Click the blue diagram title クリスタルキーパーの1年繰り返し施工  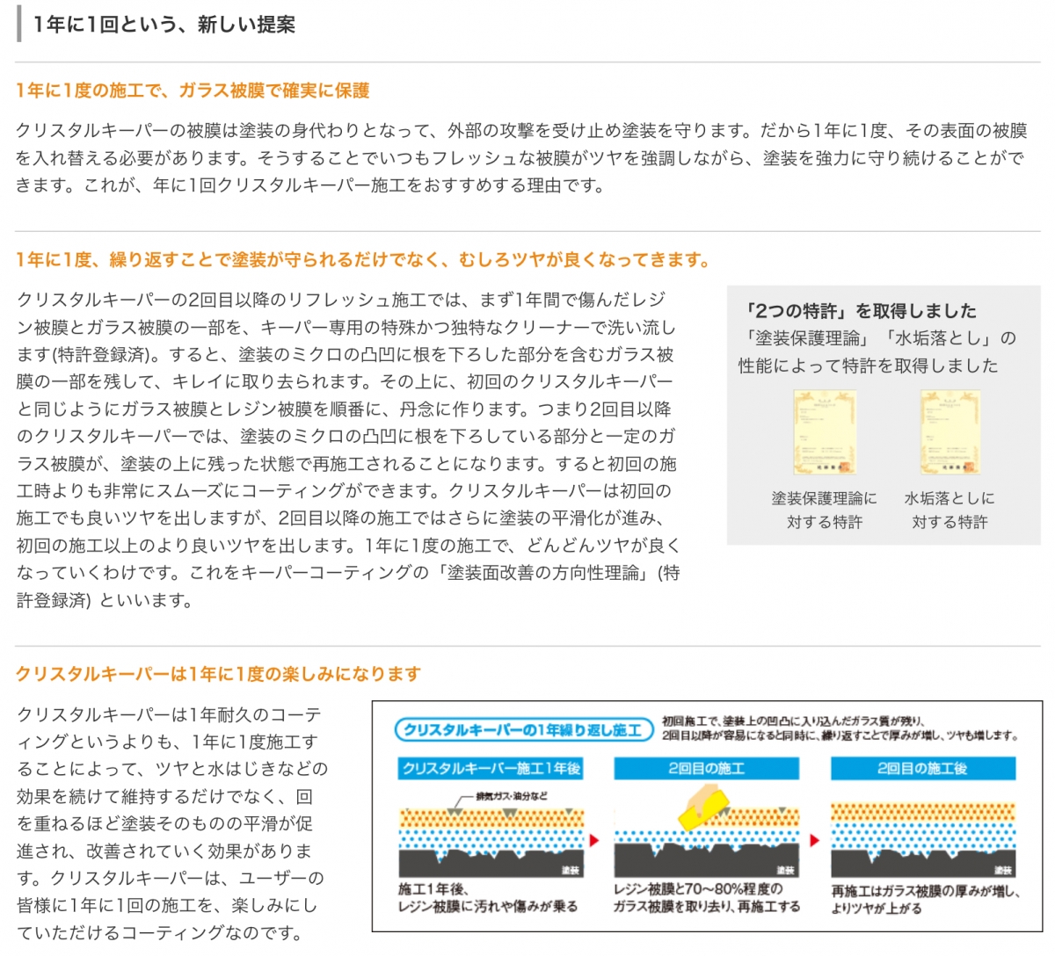pos(523,730)
